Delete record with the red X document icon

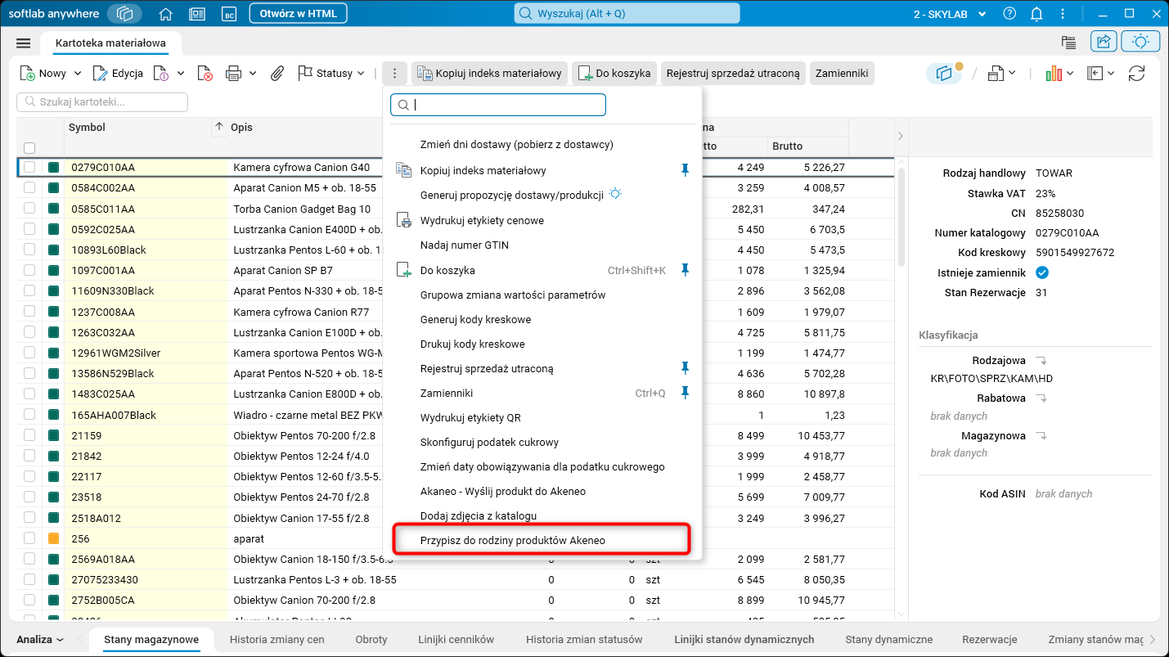205,74
